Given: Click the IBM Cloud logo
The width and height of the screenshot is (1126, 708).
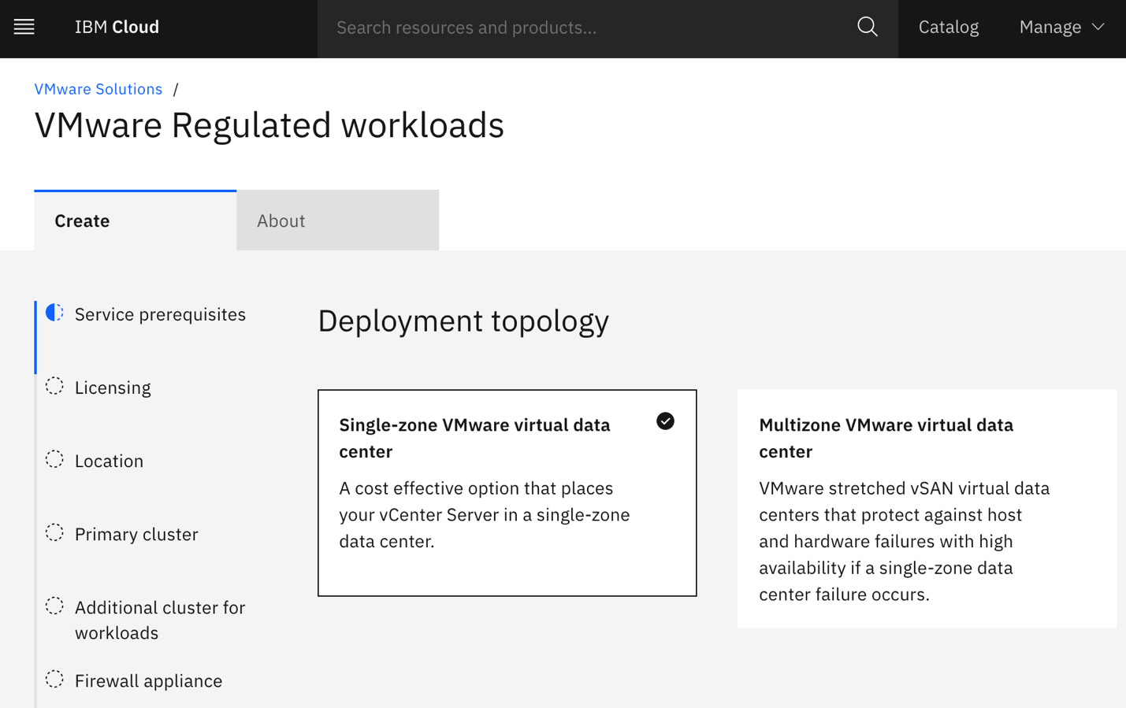Looking at the screenshot, I should click(117, 28).
